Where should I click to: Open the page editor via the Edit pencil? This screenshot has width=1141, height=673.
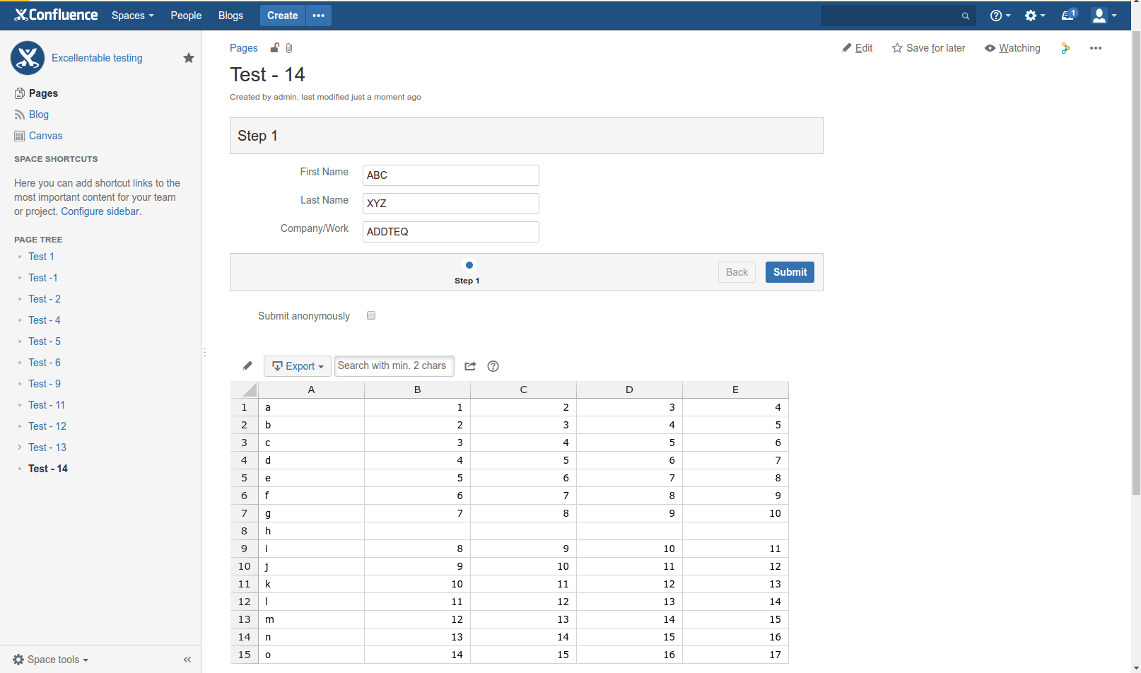point(858,47)
